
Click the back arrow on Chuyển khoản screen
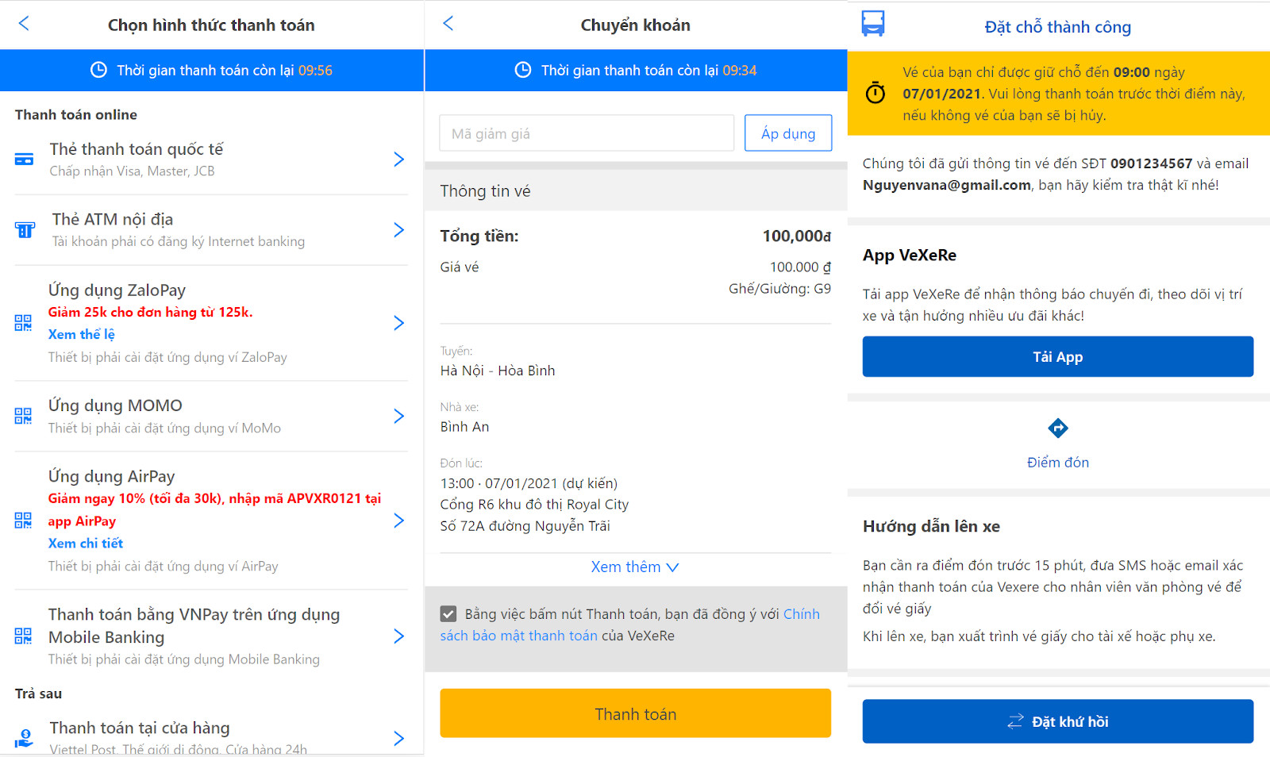(x=448, y=24)
